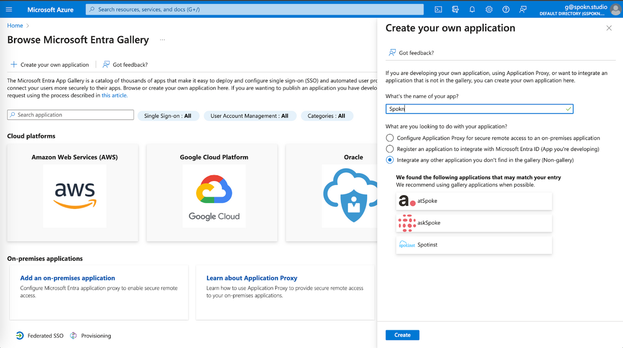The height and width of the screenshot is (348, 623).
Task: Select Integrate any other application (Non-gallery) option
Action: [x=390, y=160]
